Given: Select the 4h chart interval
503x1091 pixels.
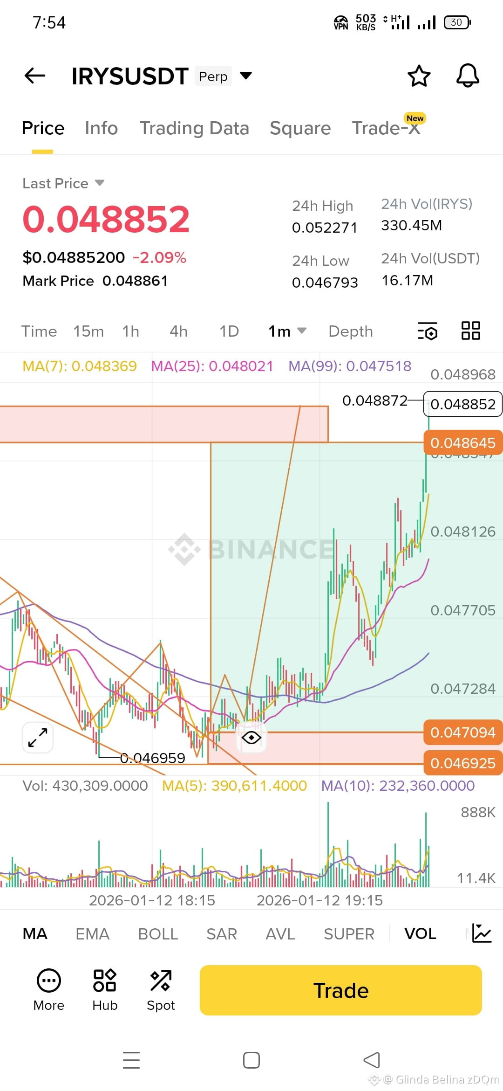Looking at the screenshot, I should pyautogui.click(x=178, y=331).
